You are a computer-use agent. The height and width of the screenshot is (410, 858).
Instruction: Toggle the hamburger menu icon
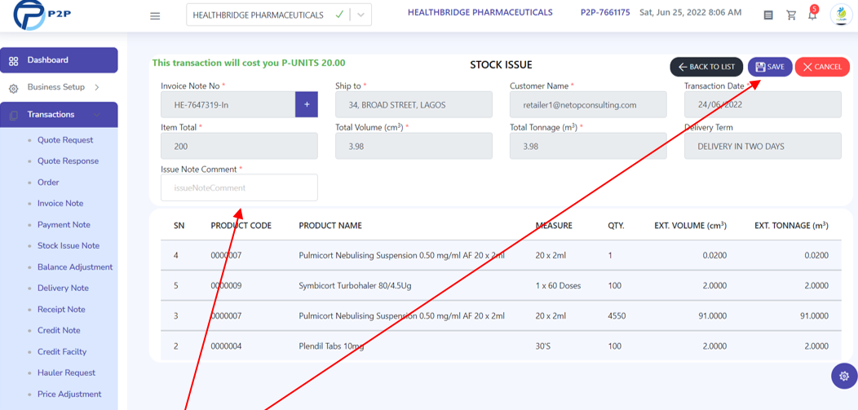tap(155, 15)
